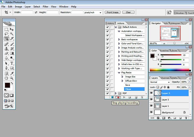This screenshot has width=194, height=137.
Task: Select the History Brush tool
Action: 12,49
